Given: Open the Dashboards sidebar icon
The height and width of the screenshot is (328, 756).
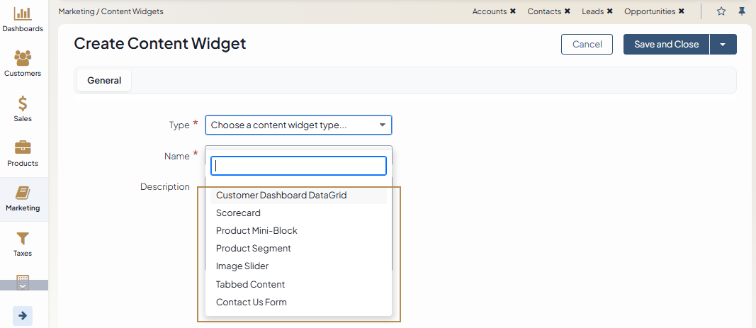Looking at the screenshot, I should pos(23,13).
